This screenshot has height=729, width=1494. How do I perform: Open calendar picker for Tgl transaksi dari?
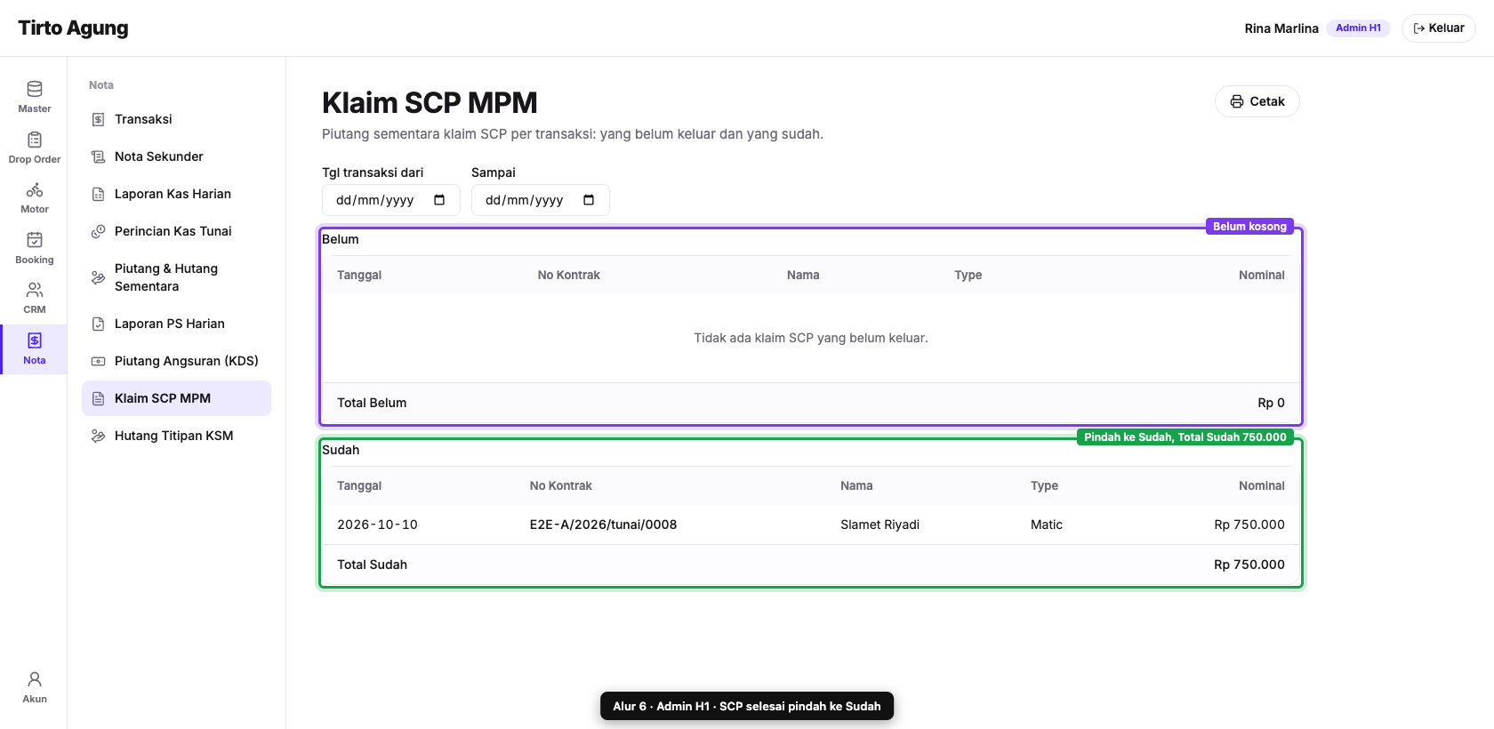tap(439, 200)
